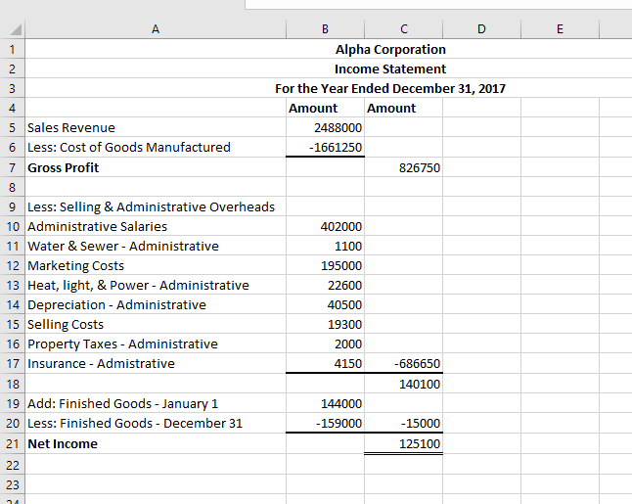
Task: Select the 4150 insurance value
Action: coord(325,363)
